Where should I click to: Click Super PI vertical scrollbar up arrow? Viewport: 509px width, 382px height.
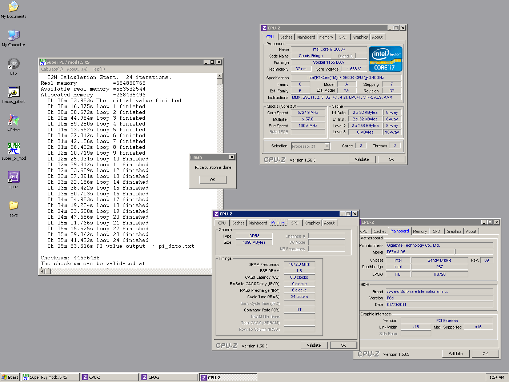[x=220, y=76]
